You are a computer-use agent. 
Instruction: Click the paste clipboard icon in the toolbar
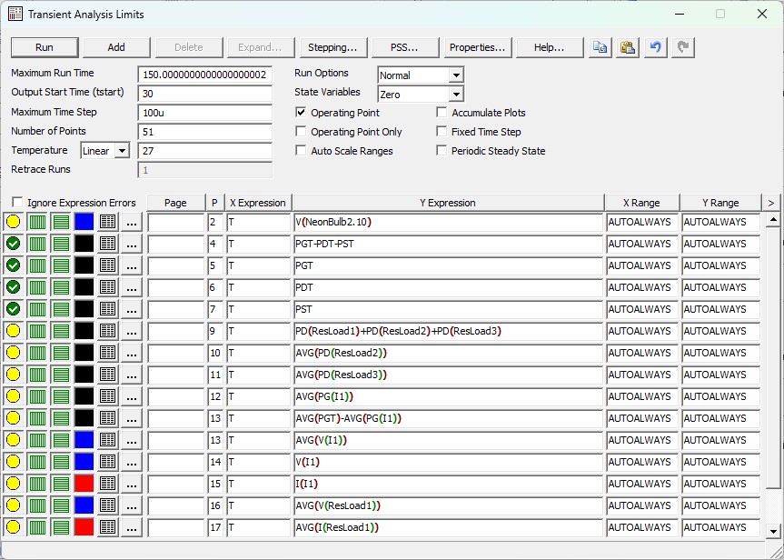click(x=627, y=47)
